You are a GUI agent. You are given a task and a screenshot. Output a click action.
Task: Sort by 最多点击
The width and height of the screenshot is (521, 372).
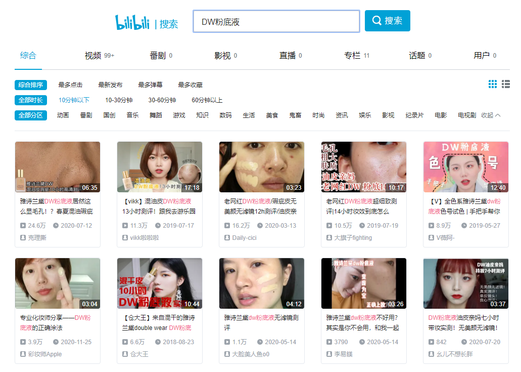click(x=70, y=85)
